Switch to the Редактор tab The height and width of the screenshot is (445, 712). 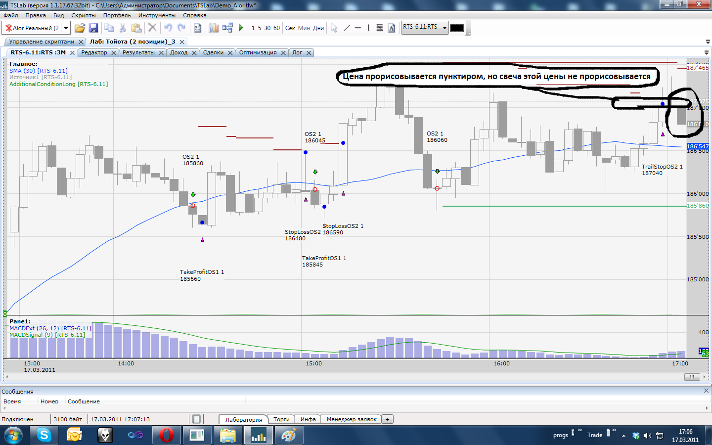[94, 52]
